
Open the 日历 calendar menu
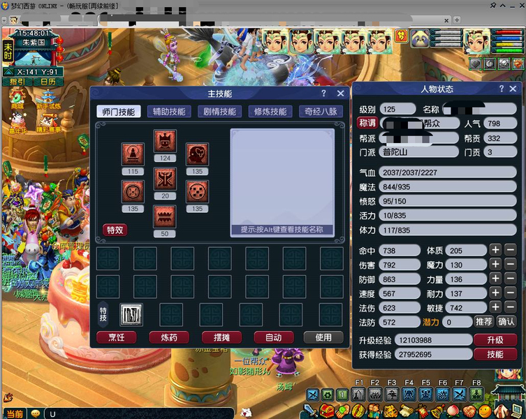pos(49,82)
